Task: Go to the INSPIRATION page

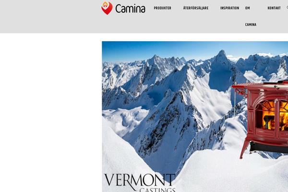Action: click(x=229, y=8)
